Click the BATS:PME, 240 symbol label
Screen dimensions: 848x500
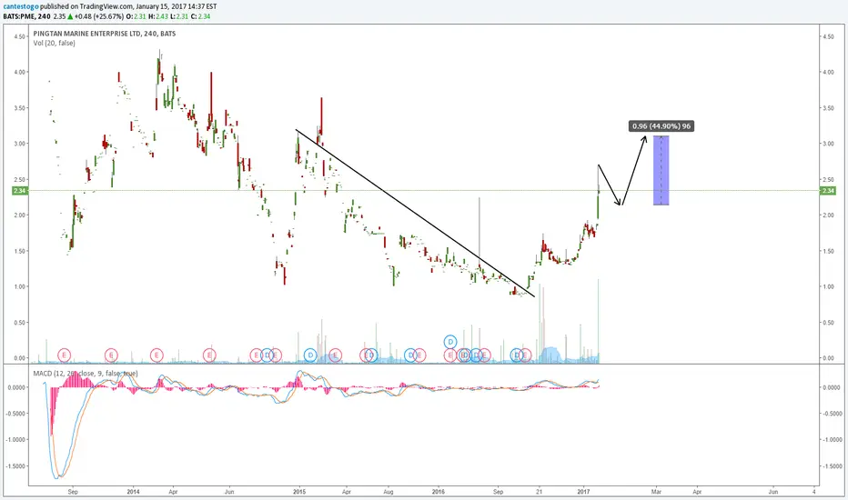click(27, 16)
